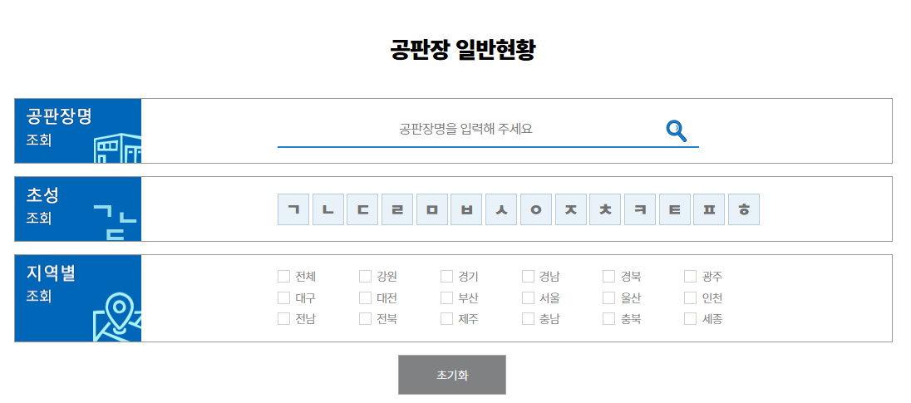Select the ㄹ initial consonant button

point(396,209)
